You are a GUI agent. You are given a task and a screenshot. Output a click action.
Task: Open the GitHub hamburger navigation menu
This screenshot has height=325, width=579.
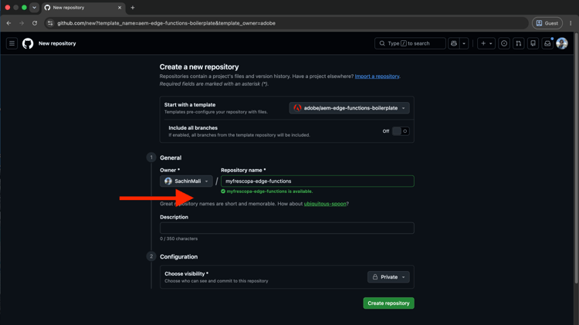click(x=12, y=43)
